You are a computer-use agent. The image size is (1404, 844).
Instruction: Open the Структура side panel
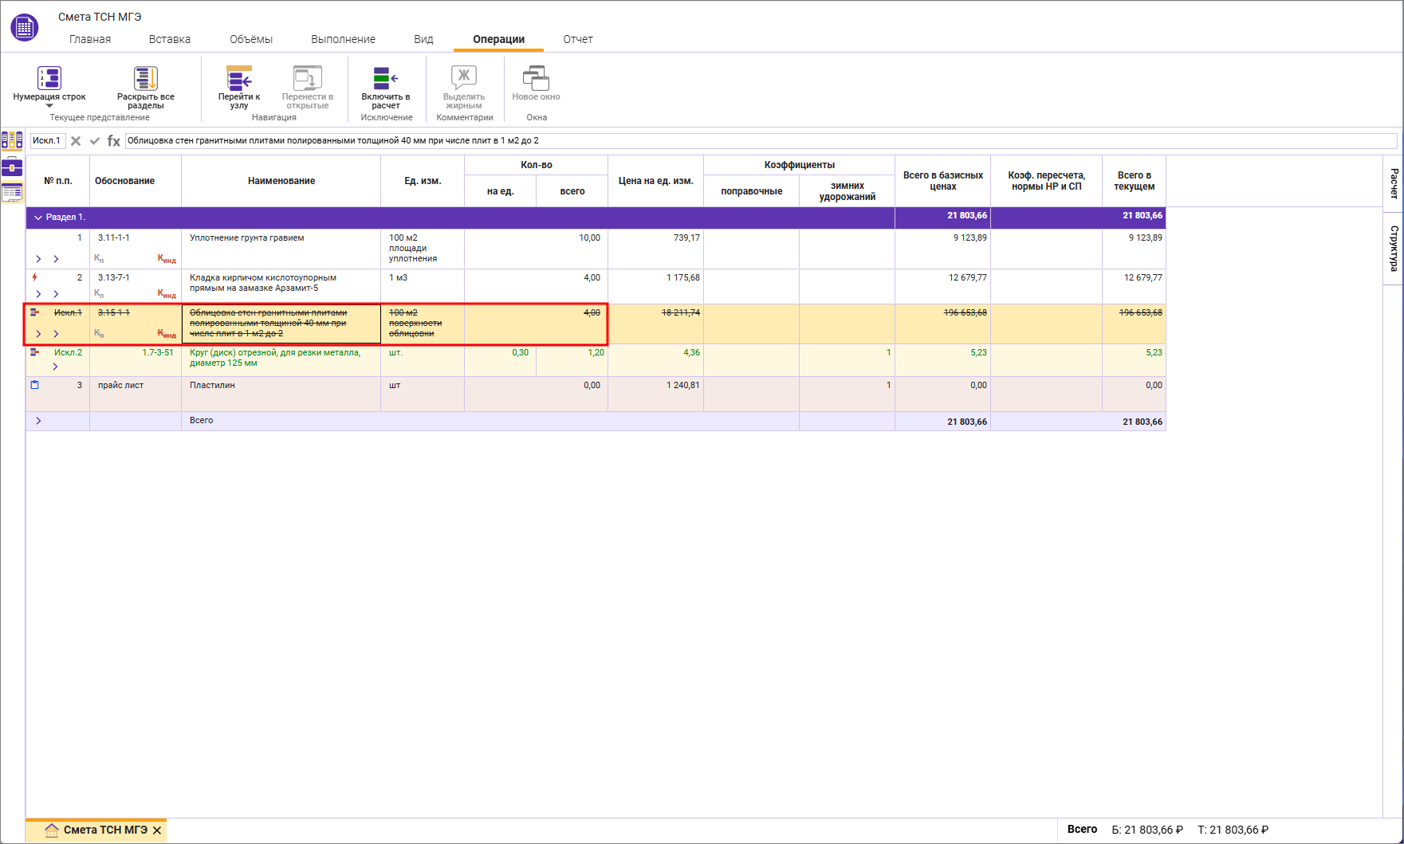coord(1393,248)
